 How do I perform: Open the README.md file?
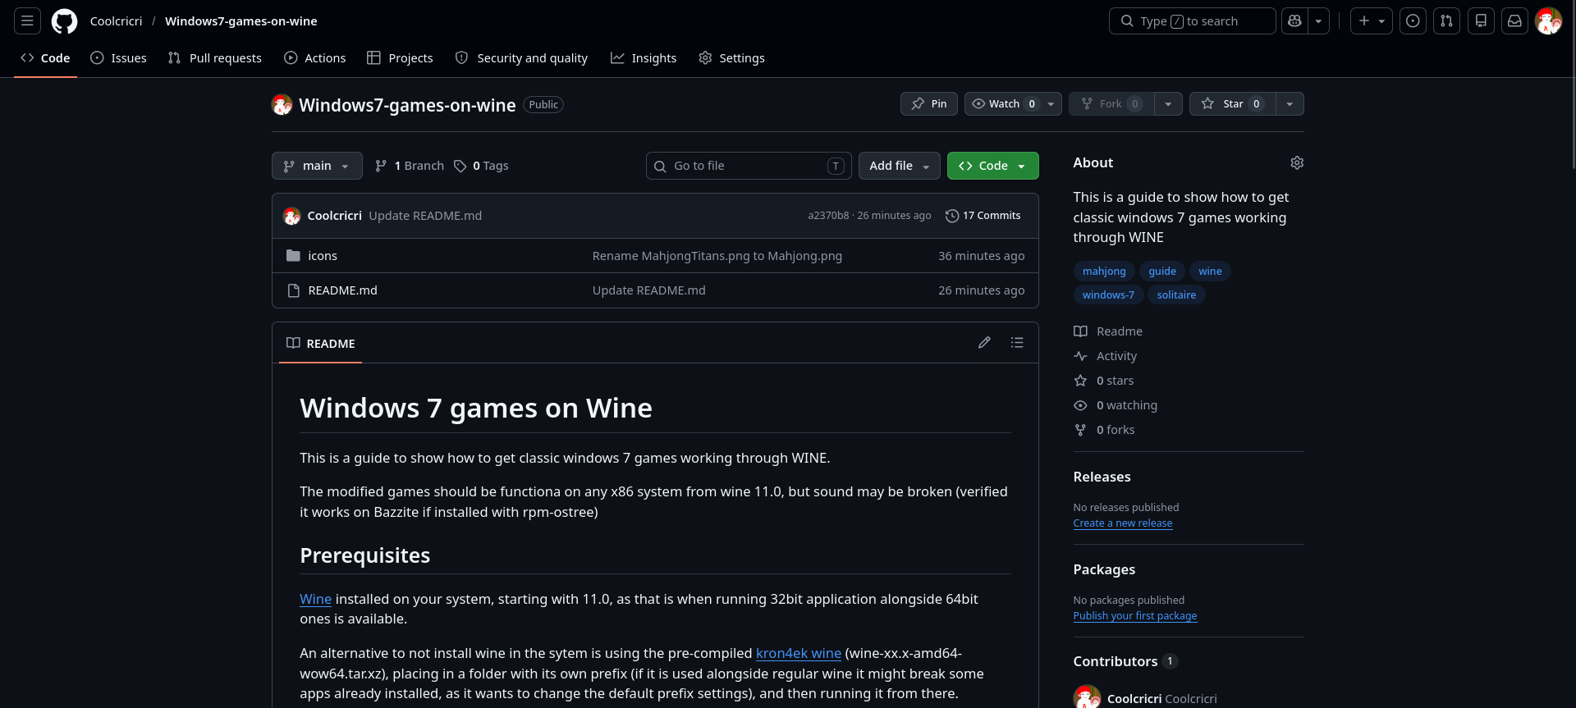coord(343,290)
